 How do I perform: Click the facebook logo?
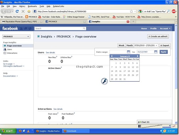(10, 28)
